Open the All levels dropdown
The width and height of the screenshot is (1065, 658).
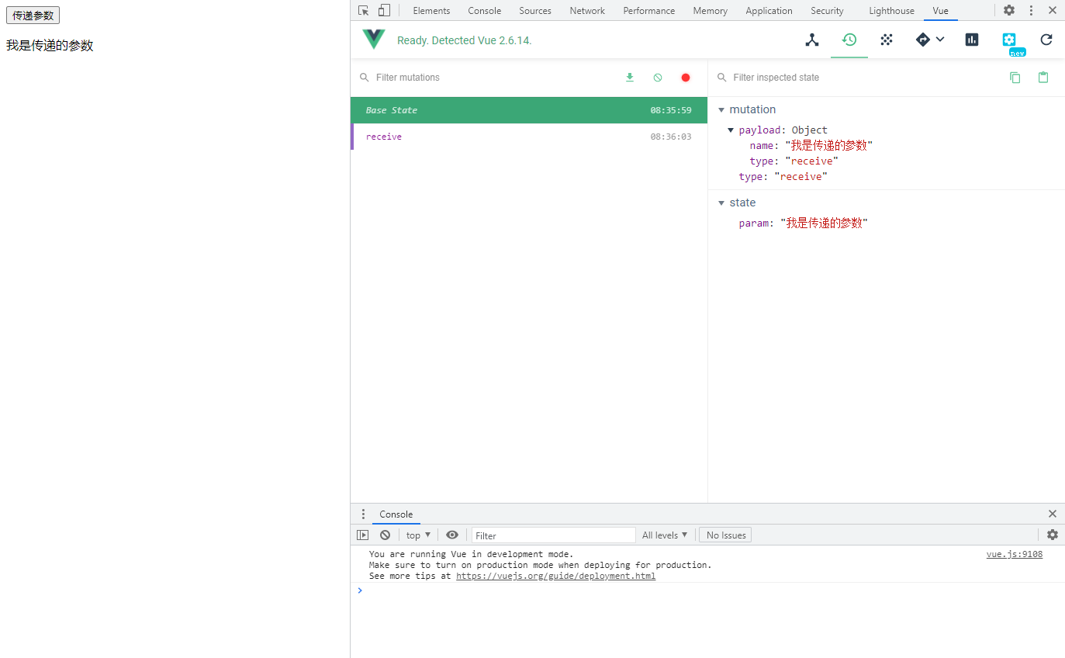click(x=665, y=535)
